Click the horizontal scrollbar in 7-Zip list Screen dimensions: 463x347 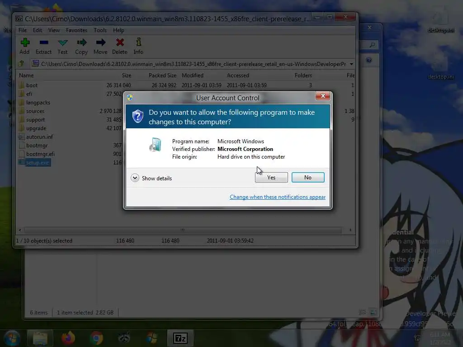point(183,230)
